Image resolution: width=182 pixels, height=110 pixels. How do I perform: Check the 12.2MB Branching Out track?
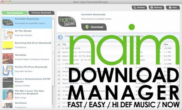[x=59, y=64]
